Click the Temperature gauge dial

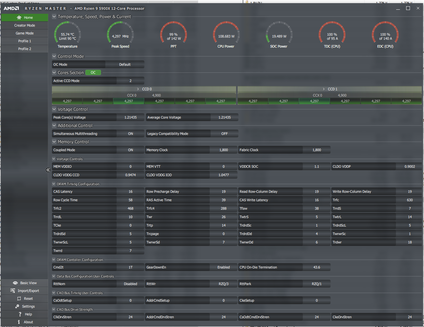[x=68, y=34]
